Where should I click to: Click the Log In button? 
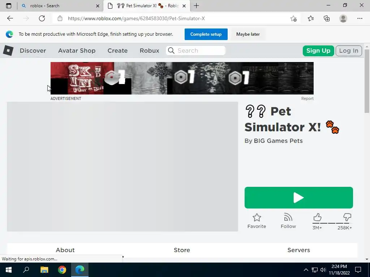coord(349,50)
